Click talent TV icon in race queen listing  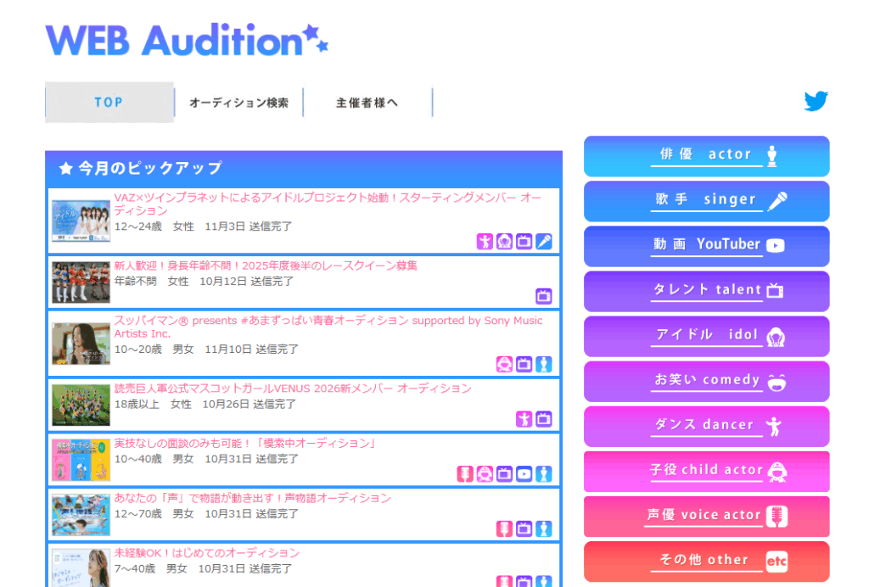pyautogui.click(x=544, y=296)
